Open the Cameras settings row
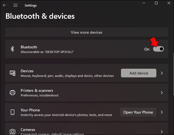Image resolution: width=174 pixels, height=135 pixels. (86, 129)
